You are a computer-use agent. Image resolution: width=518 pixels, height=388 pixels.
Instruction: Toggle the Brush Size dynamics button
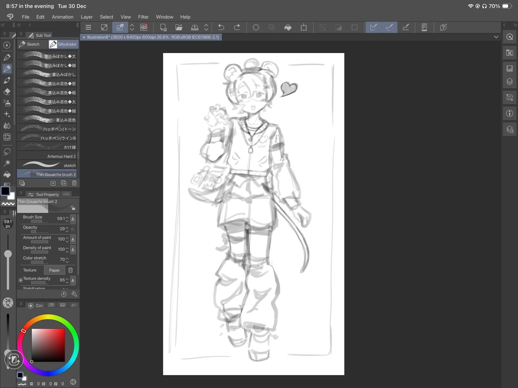(x=73, y=219)
